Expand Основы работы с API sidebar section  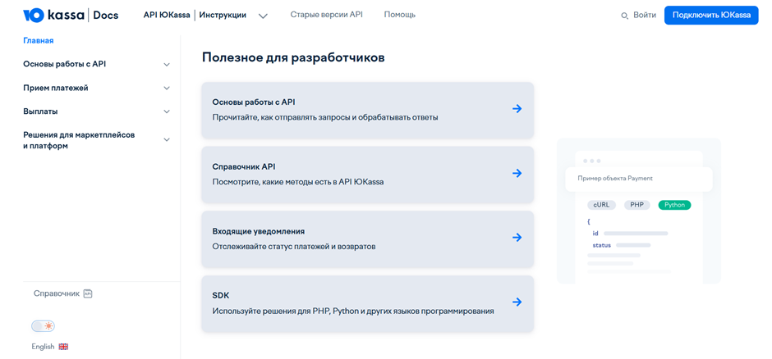pos(167,64)
